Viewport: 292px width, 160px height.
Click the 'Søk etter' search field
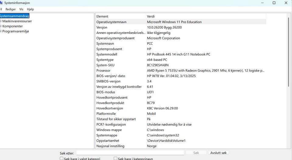pyautogui.click(x=130, y=153)
